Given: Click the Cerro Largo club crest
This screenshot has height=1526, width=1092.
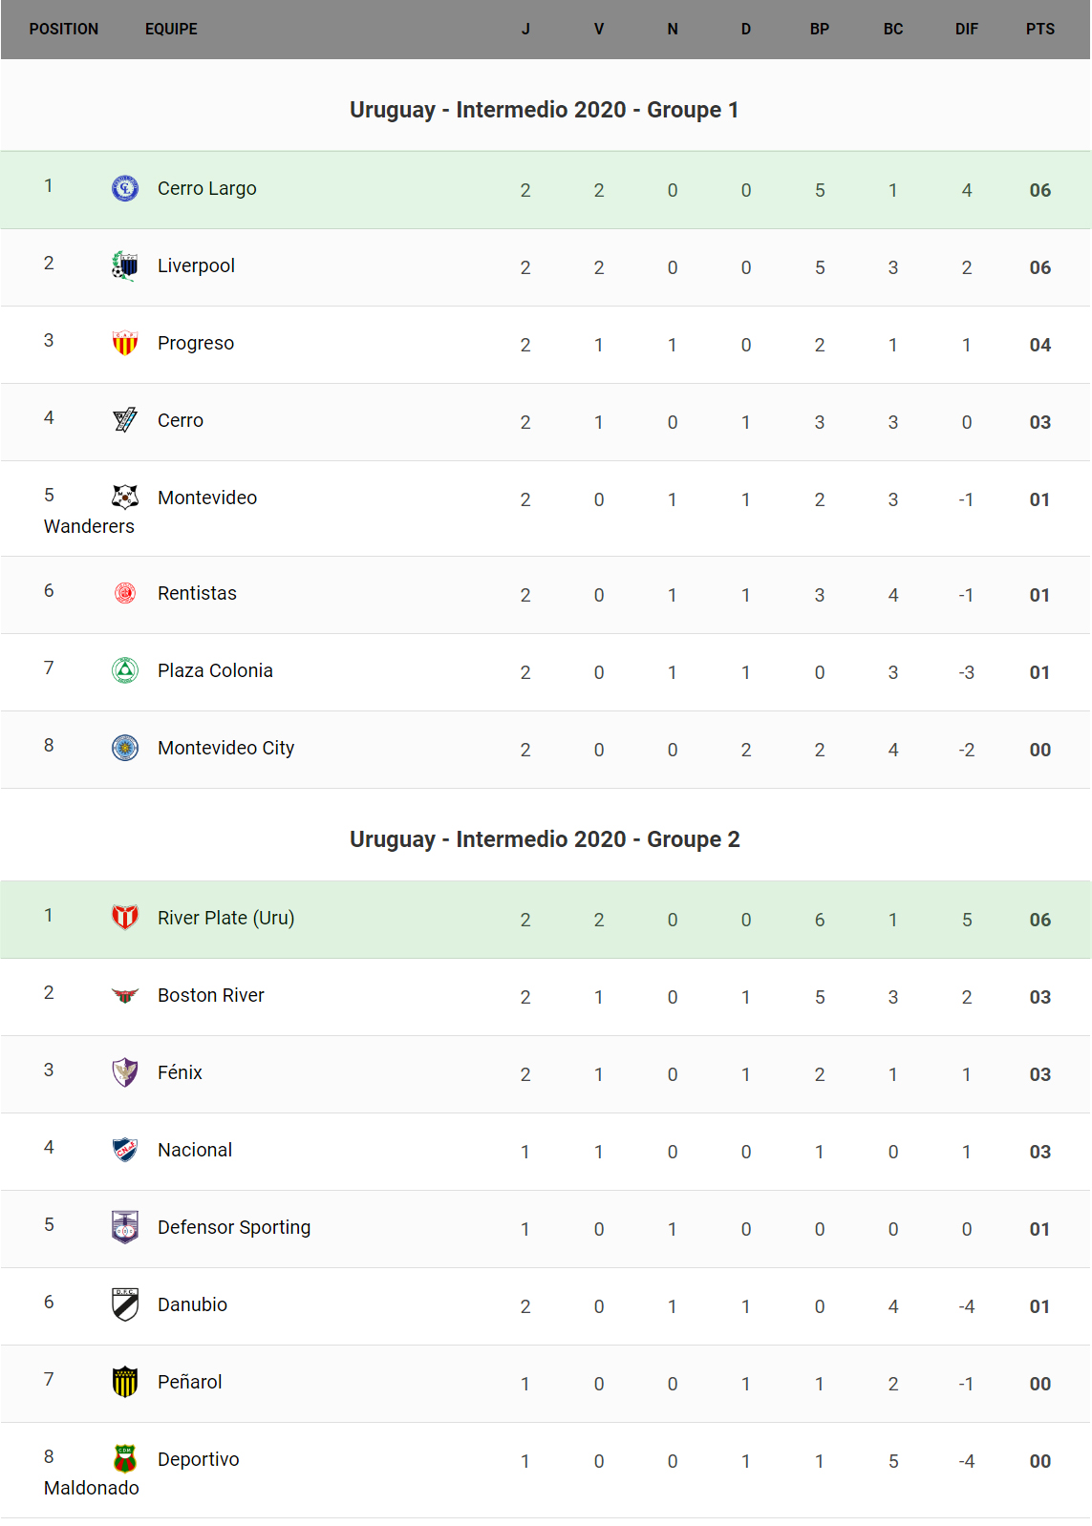Looking at the screenshot, I should coord(125,188).
